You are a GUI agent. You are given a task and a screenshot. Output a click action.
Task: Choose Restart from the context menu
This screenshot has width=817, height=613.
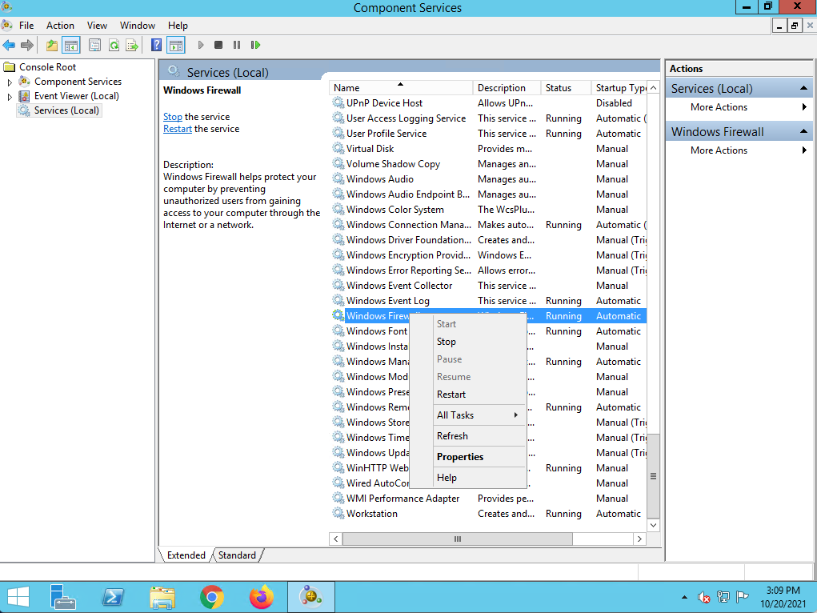468,395
